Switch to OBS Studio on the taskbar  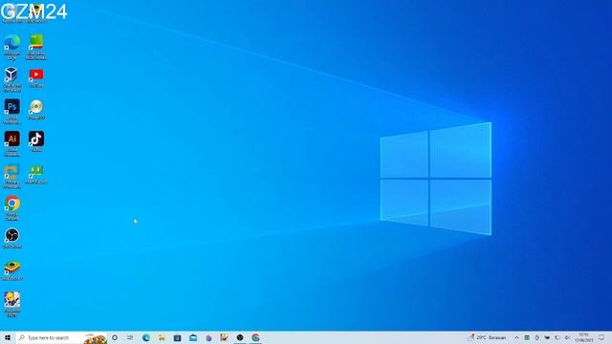point(240,337)
